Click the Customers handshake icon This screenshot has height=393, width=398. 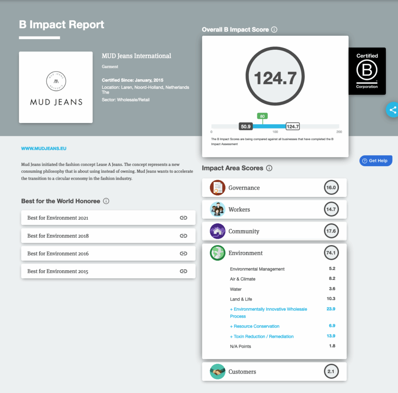pos(218,372)
